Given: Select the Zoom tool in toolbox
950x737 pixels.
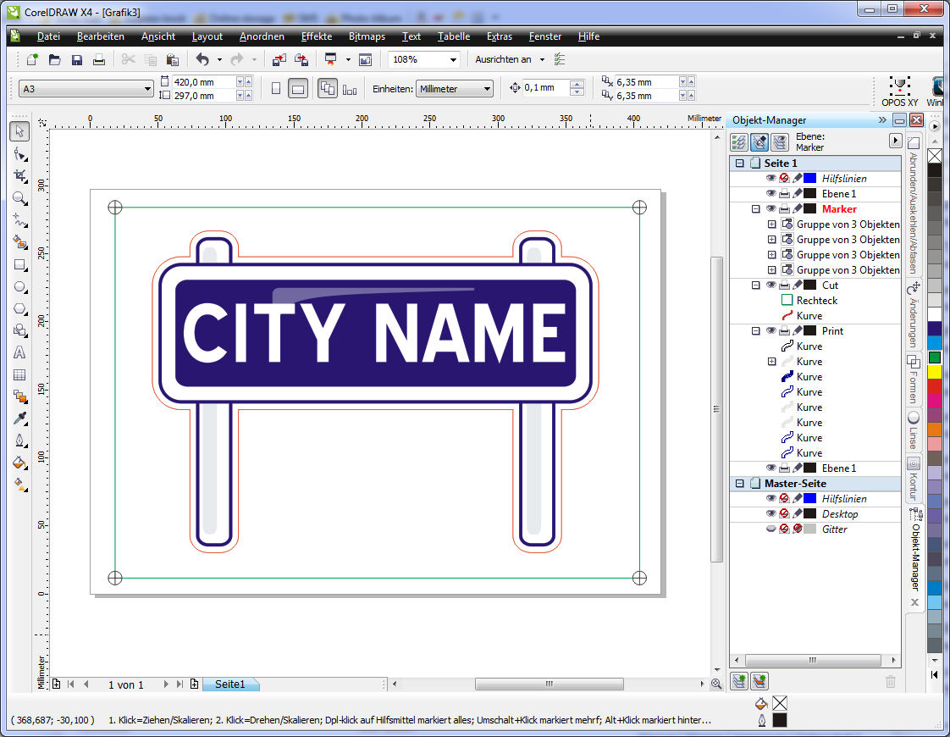Looking at the screenshot, I should pos(20,197).
